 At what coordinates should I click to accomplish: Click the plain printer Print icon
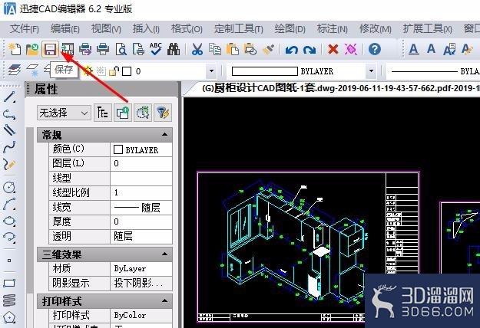[x=103, y=49]
